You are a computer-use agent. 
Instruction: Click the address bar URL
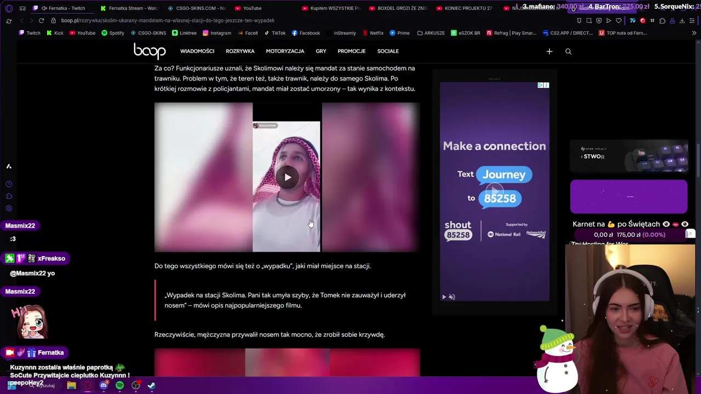coord(168,20)
